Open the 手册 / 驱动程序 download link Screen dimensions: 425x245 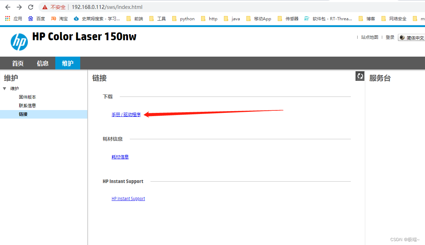[x=126, y=115]
